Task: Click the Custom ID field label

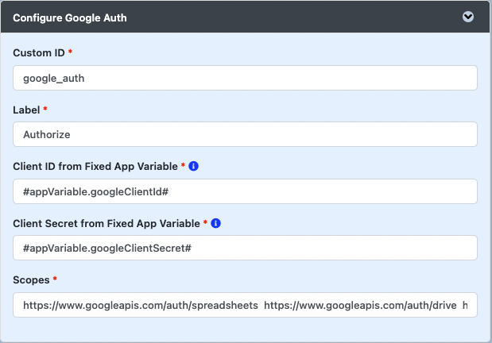Action: 39,52
